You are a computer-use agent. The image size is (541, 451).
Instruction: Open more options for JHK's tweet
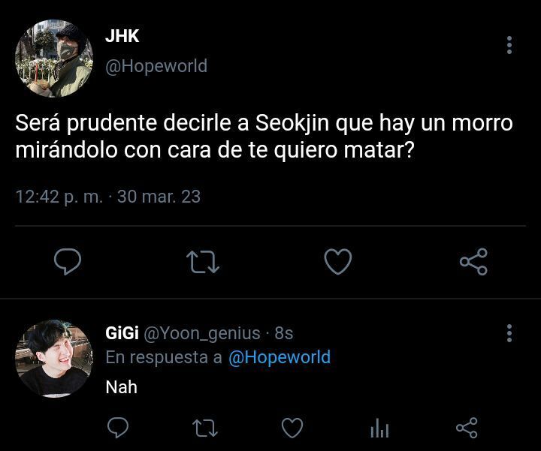pos(509,45)
